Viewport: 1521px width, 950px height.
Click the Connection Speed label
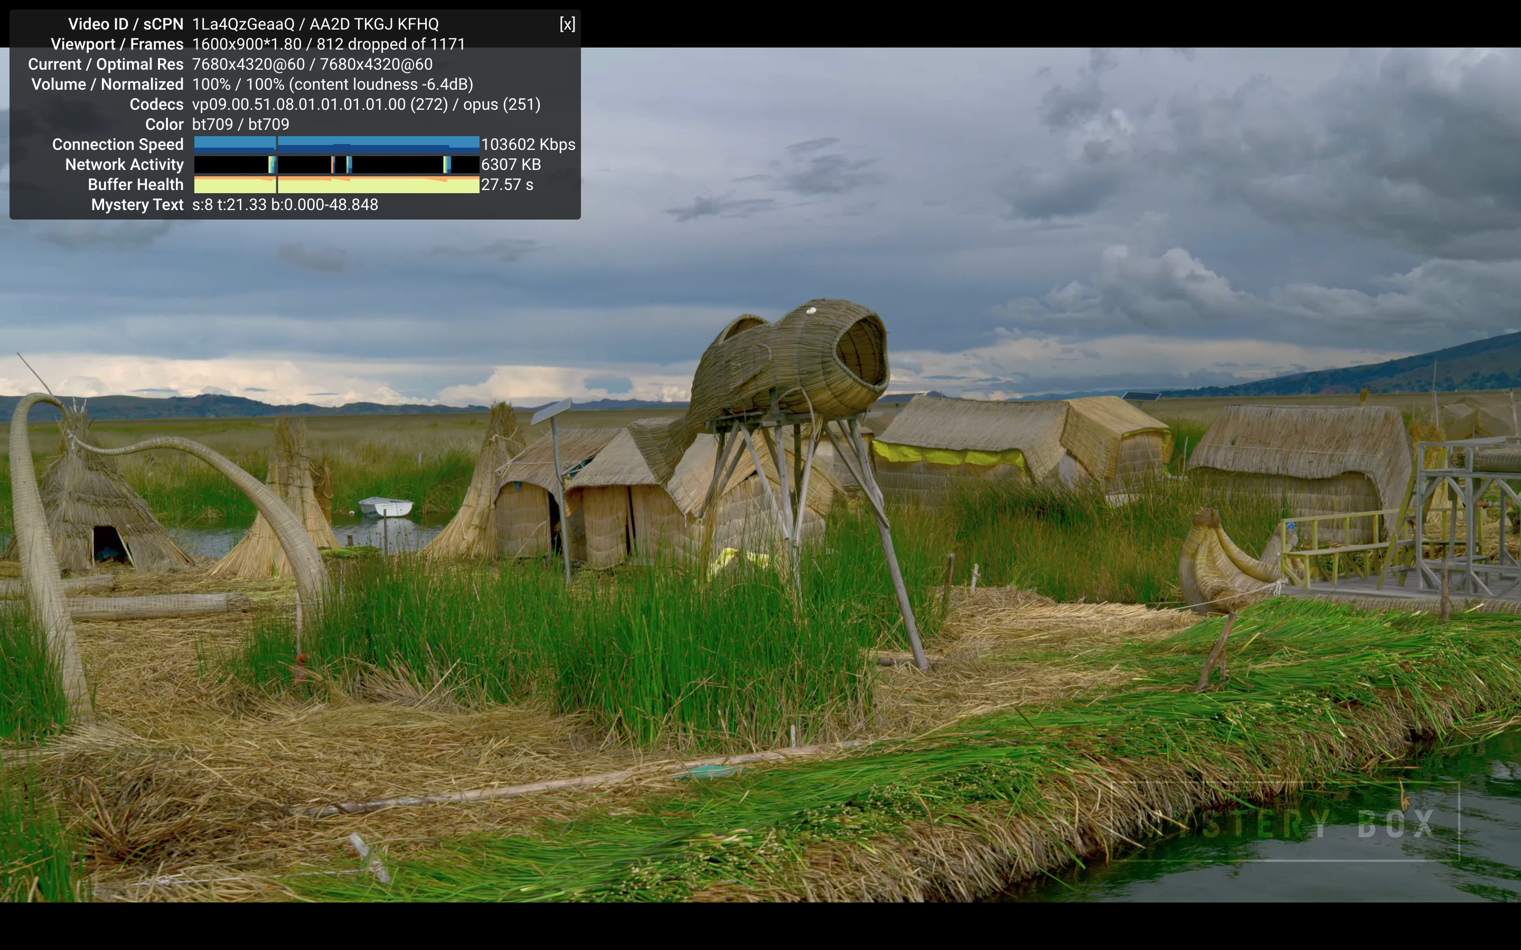pyautogui.click(x=118, y=145)
